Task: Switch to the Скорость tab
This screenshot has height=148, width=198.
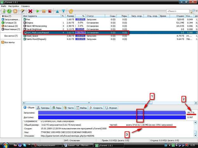Action: (x=96, y=108)
